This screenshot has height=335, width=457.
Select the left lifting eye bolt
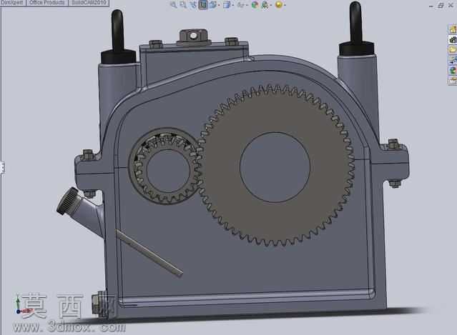(118, 36)
